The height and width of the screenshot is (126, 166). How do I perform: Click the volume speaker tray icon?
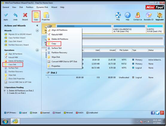tap(149, 121)
